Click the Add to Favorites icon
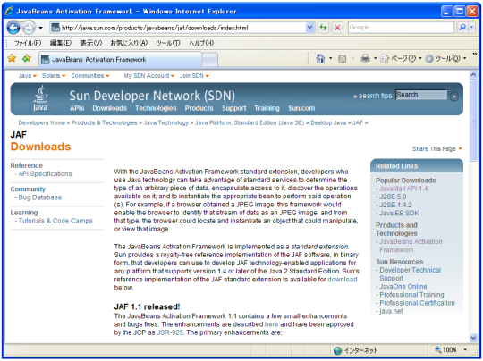 (27, 58)
